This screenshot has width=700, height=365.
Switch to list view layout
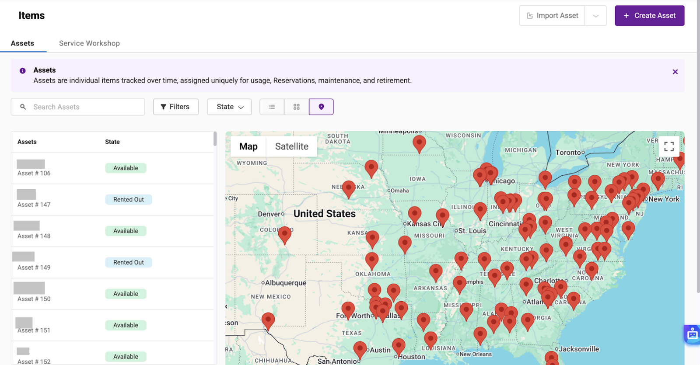272,107
